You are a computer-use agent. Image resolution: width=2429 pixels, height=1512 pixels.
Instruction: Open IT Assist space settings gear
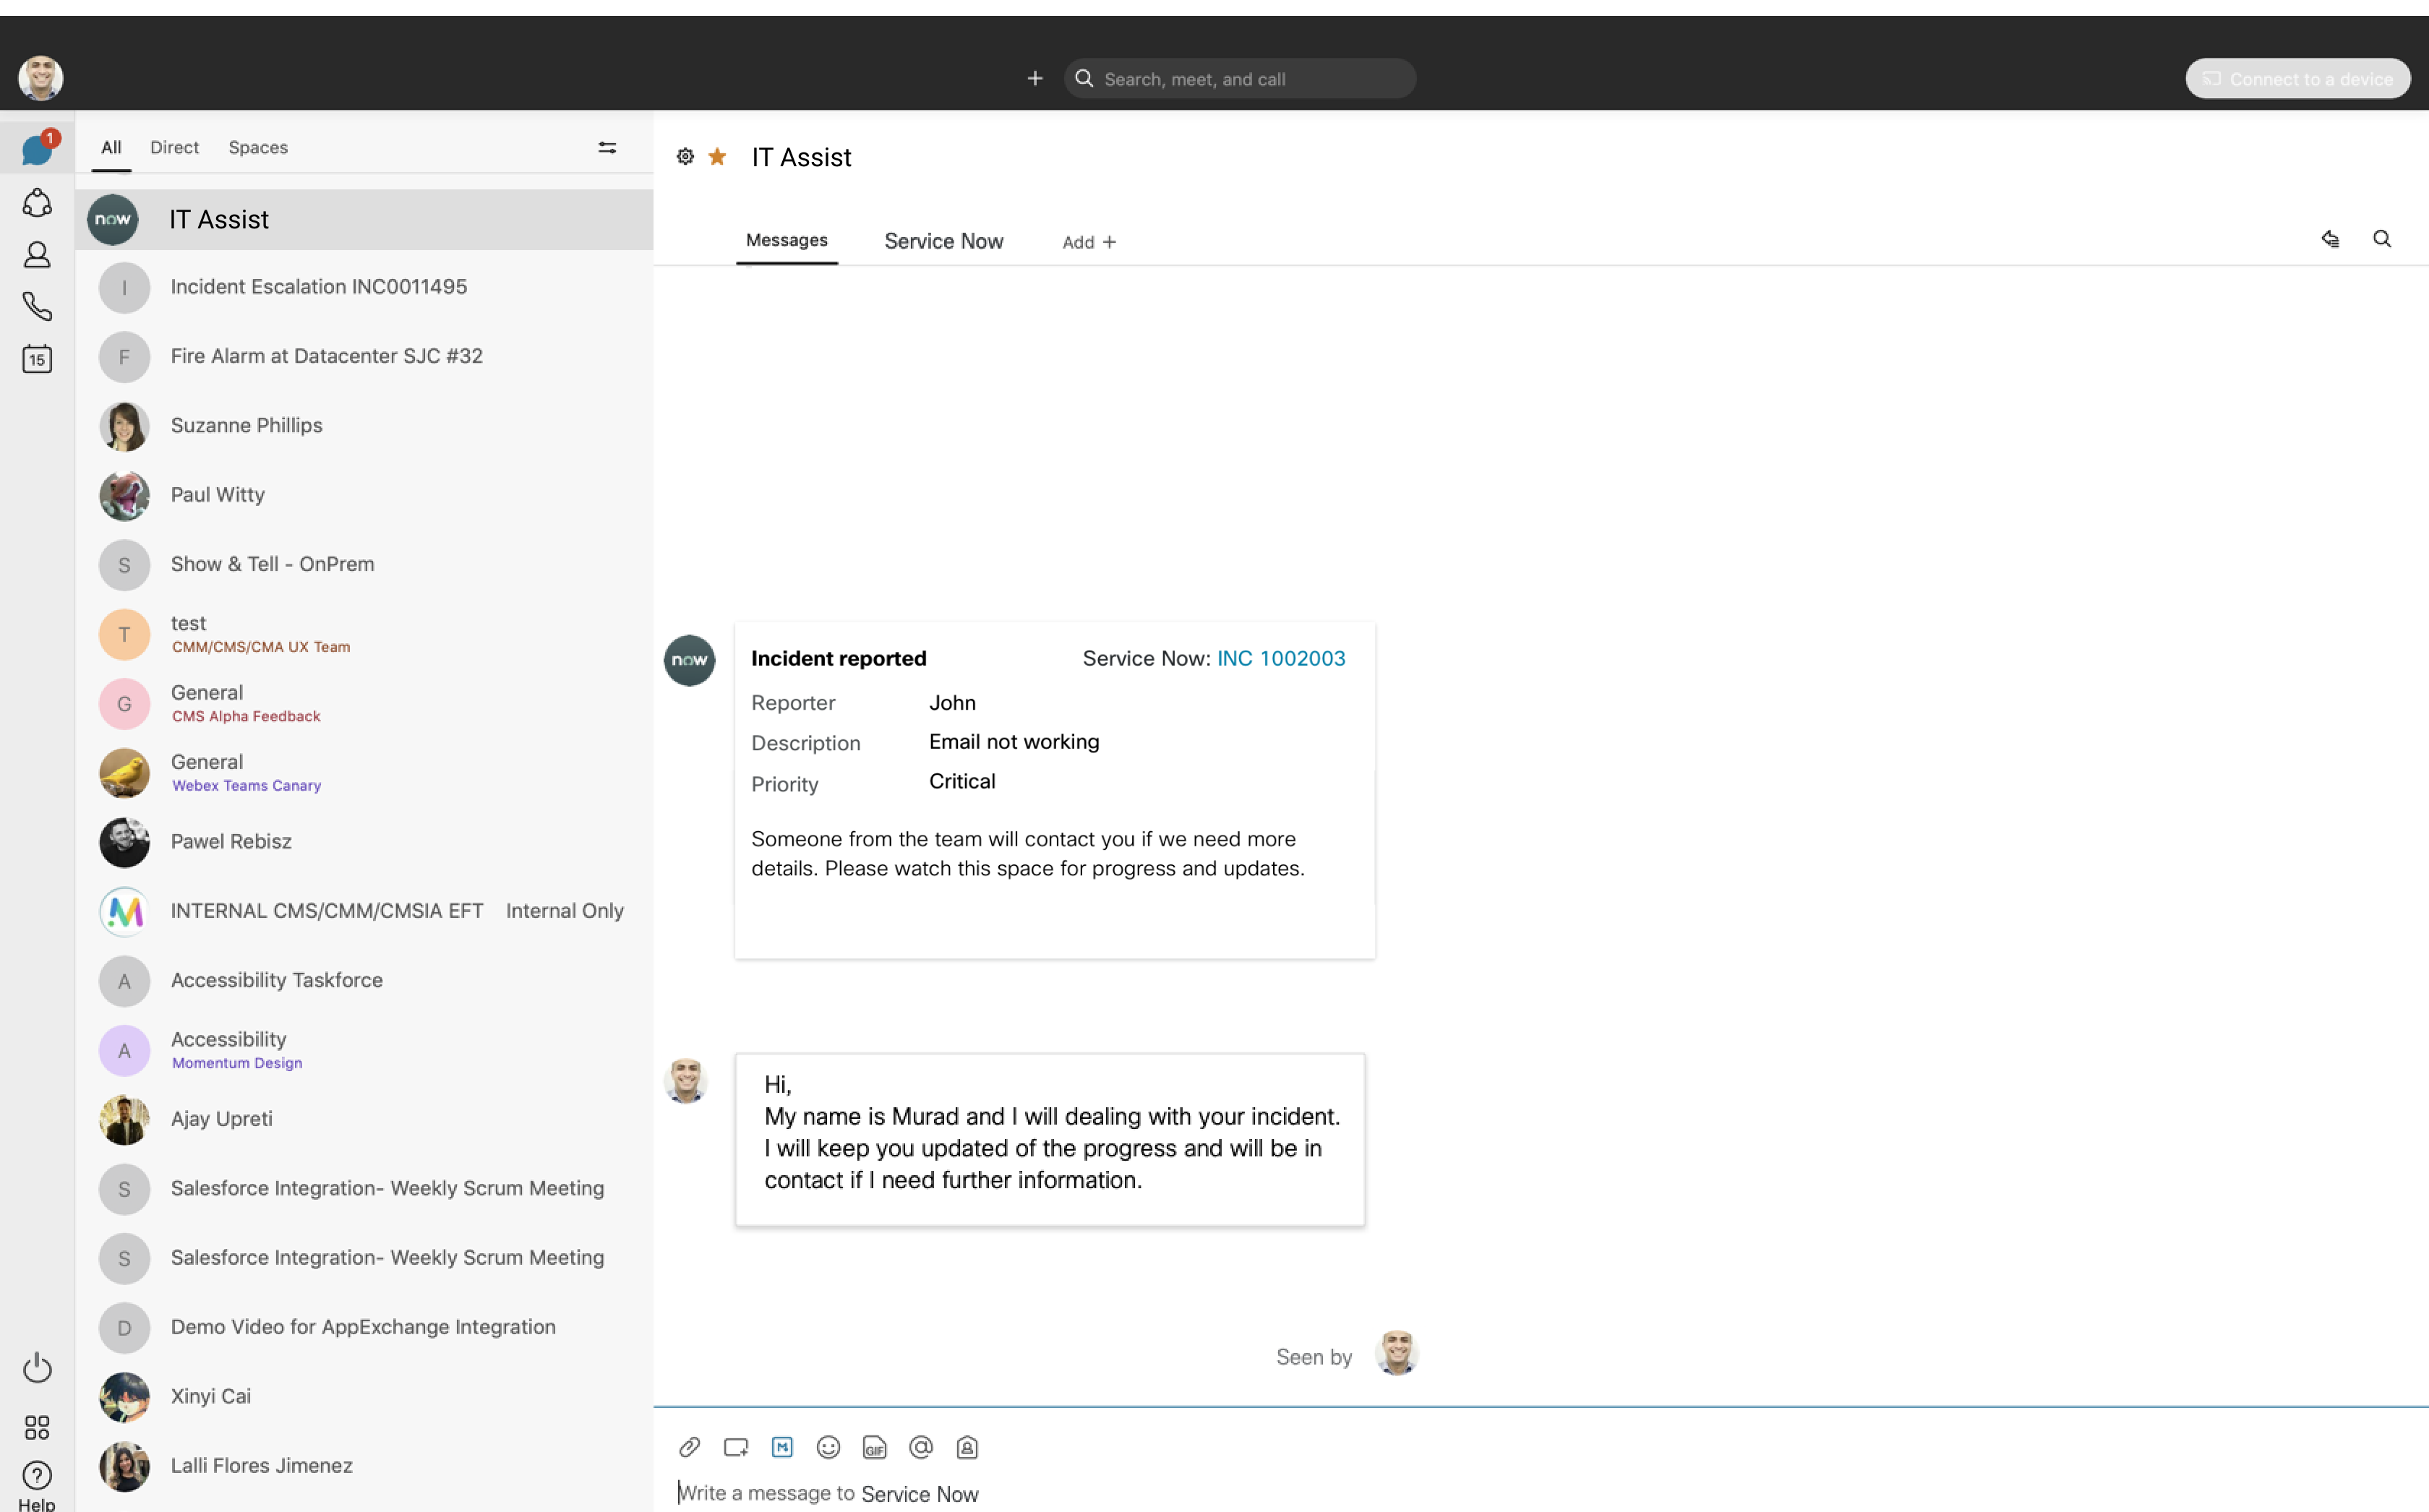point(685,156)
